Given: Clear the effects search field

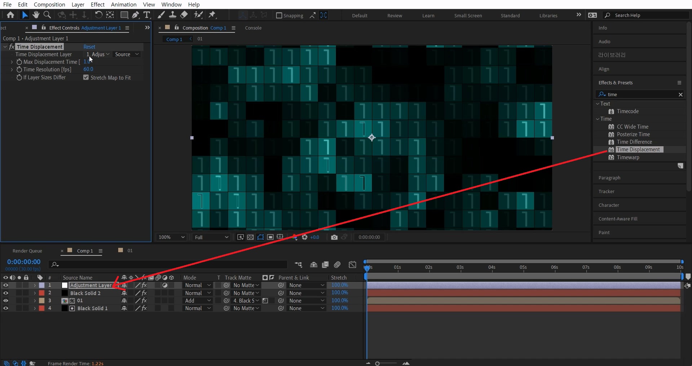Looking at the screenshot, I should (x=680, y=94).
